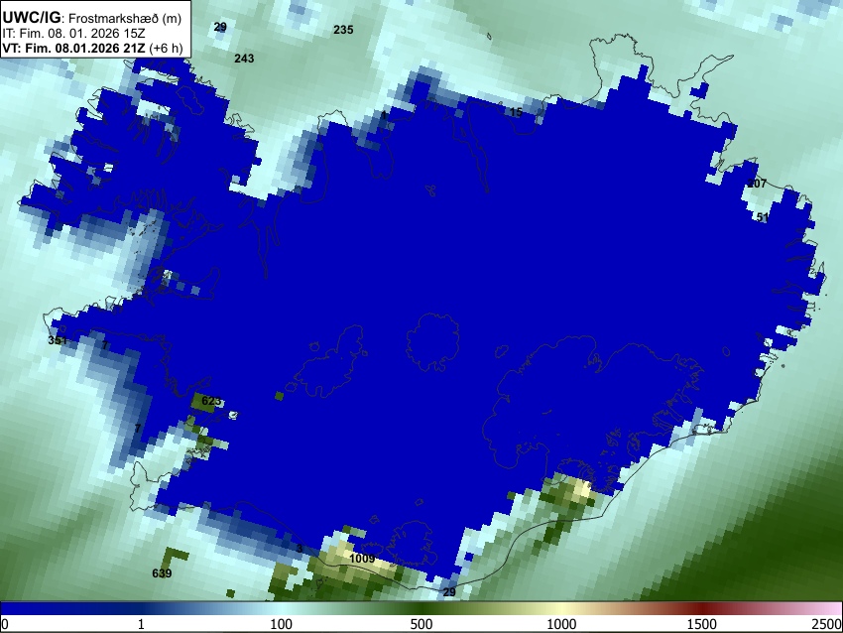843x633 pixels.
Task: Click the map value '235'
Action: coord(343,30)
